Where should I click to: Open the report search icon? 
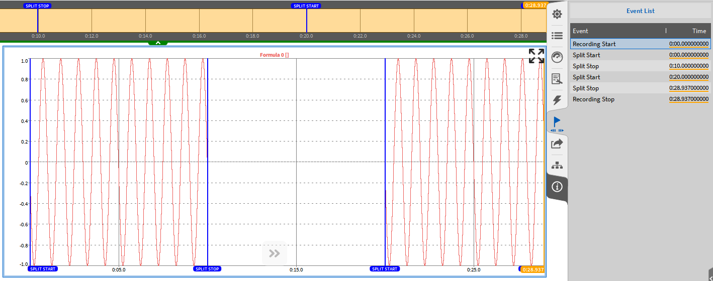[557, 79]
